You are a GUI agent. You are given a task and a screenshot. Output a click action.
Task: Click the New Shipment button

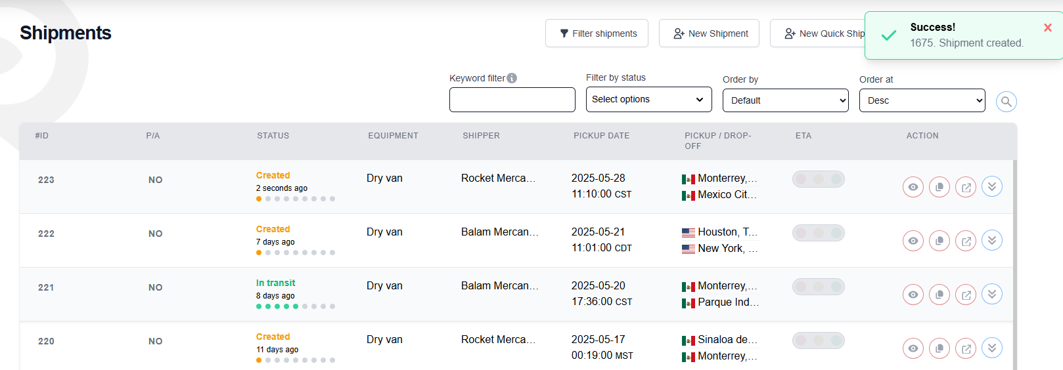tap(710, 33)
